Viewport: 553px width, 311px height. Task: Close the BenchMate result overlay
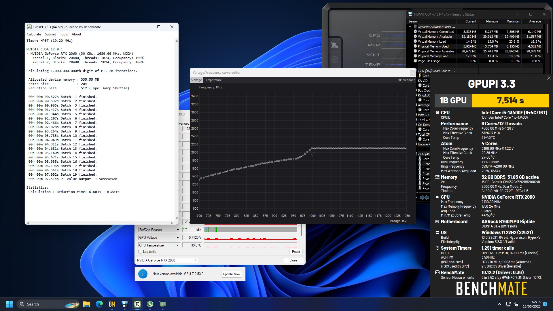click(x=548, y=78)
